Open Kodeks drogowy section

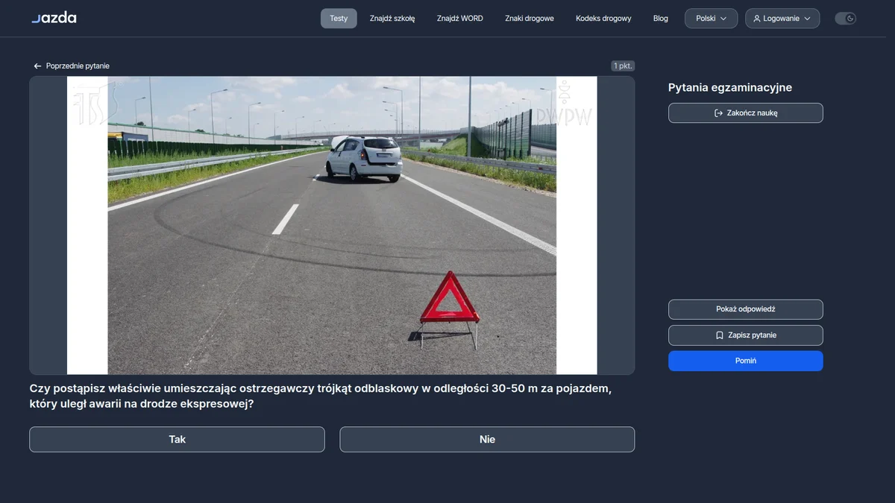(x=603, y=19)
